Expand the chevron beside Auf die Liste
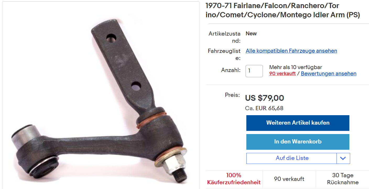 pyautogui.click(x=343, y=158)
